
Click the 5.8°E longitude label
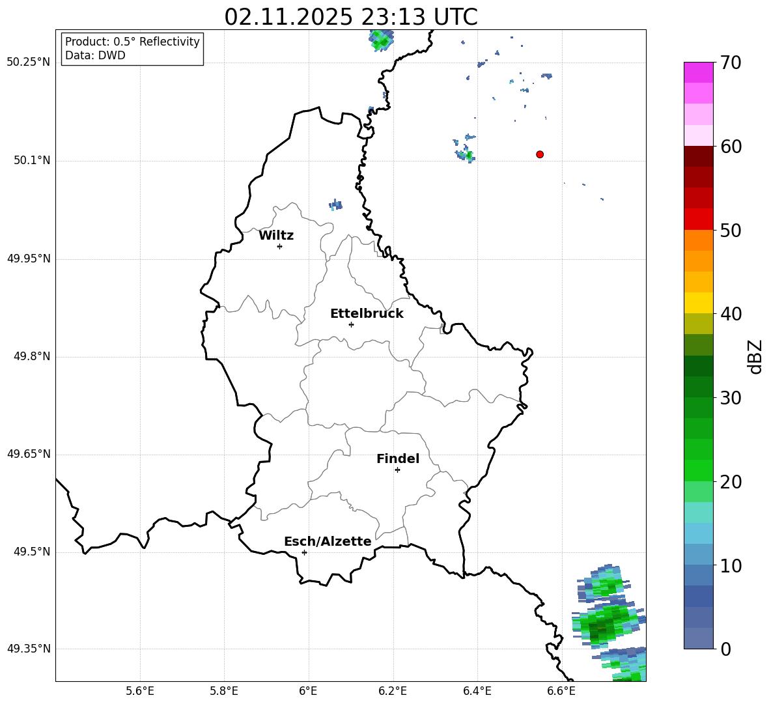point(224,691)
